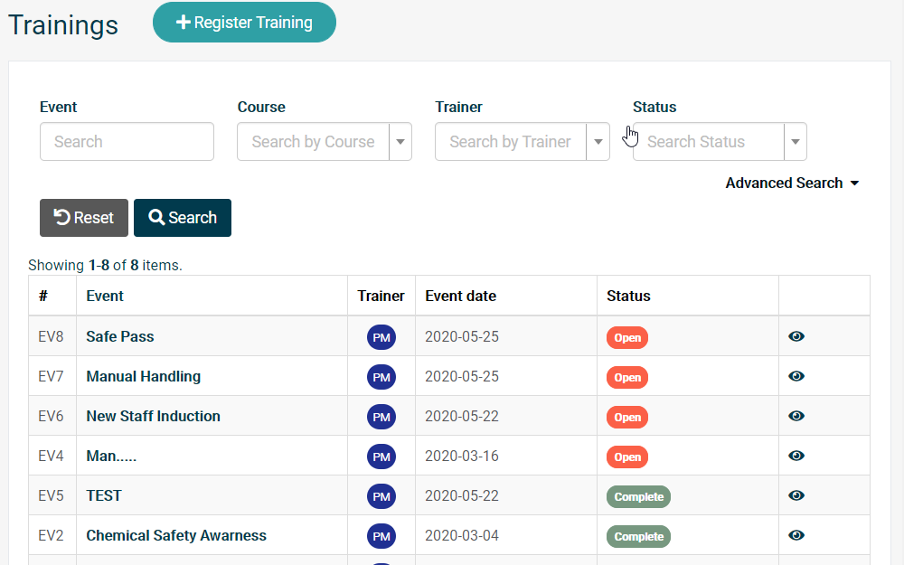The height and width of the screenshot is (565, 904).
Task: Open the Search by Trainer dropdown arrow
Action: coord(598,142)
